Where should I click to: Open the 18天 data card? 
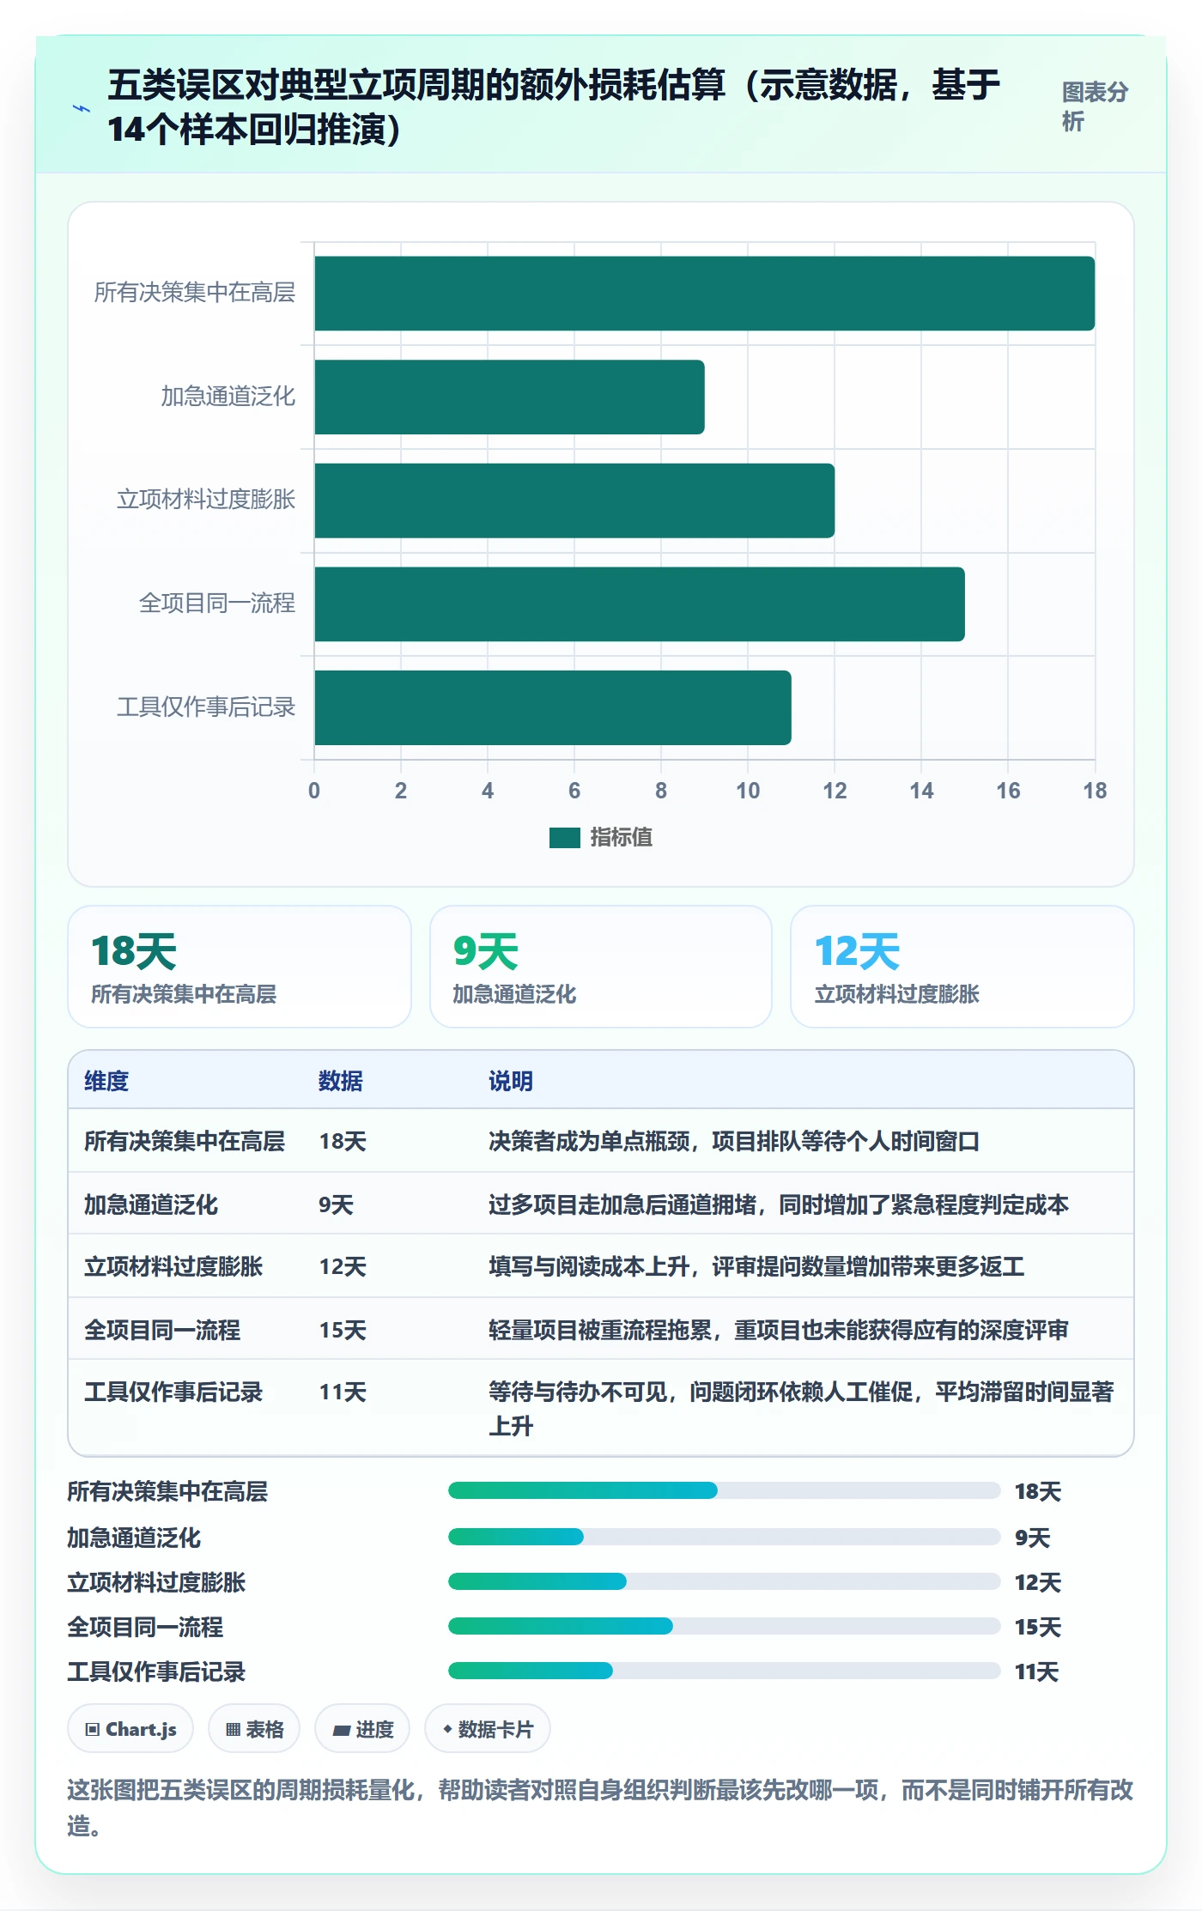(x=240, y=967)
